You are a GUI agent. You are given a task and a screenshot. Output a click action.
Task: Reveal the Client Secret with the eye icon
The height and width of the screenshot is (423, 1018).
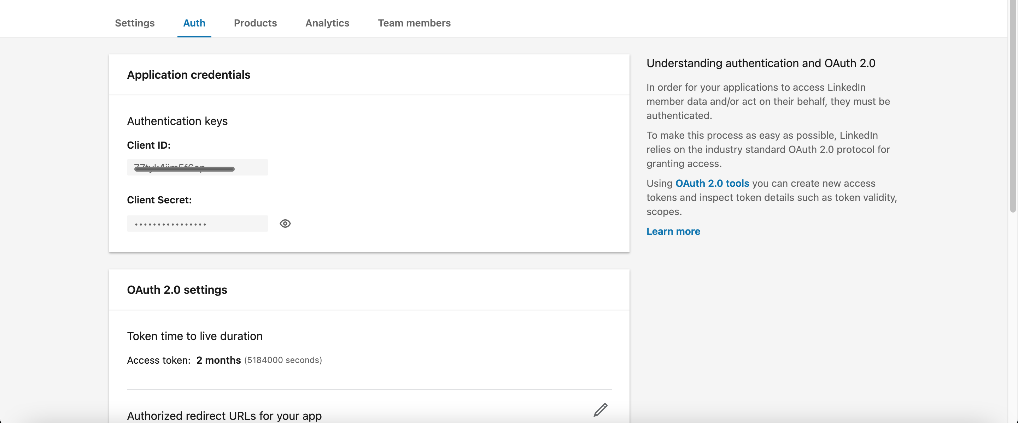pyautogui.click(x=285, y=224)
